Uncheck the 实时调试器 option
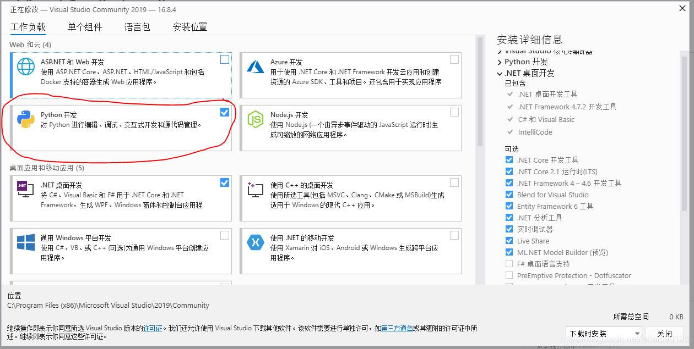Image resolution: width=694 pixels, height=349 pixels. click(509, 229)
